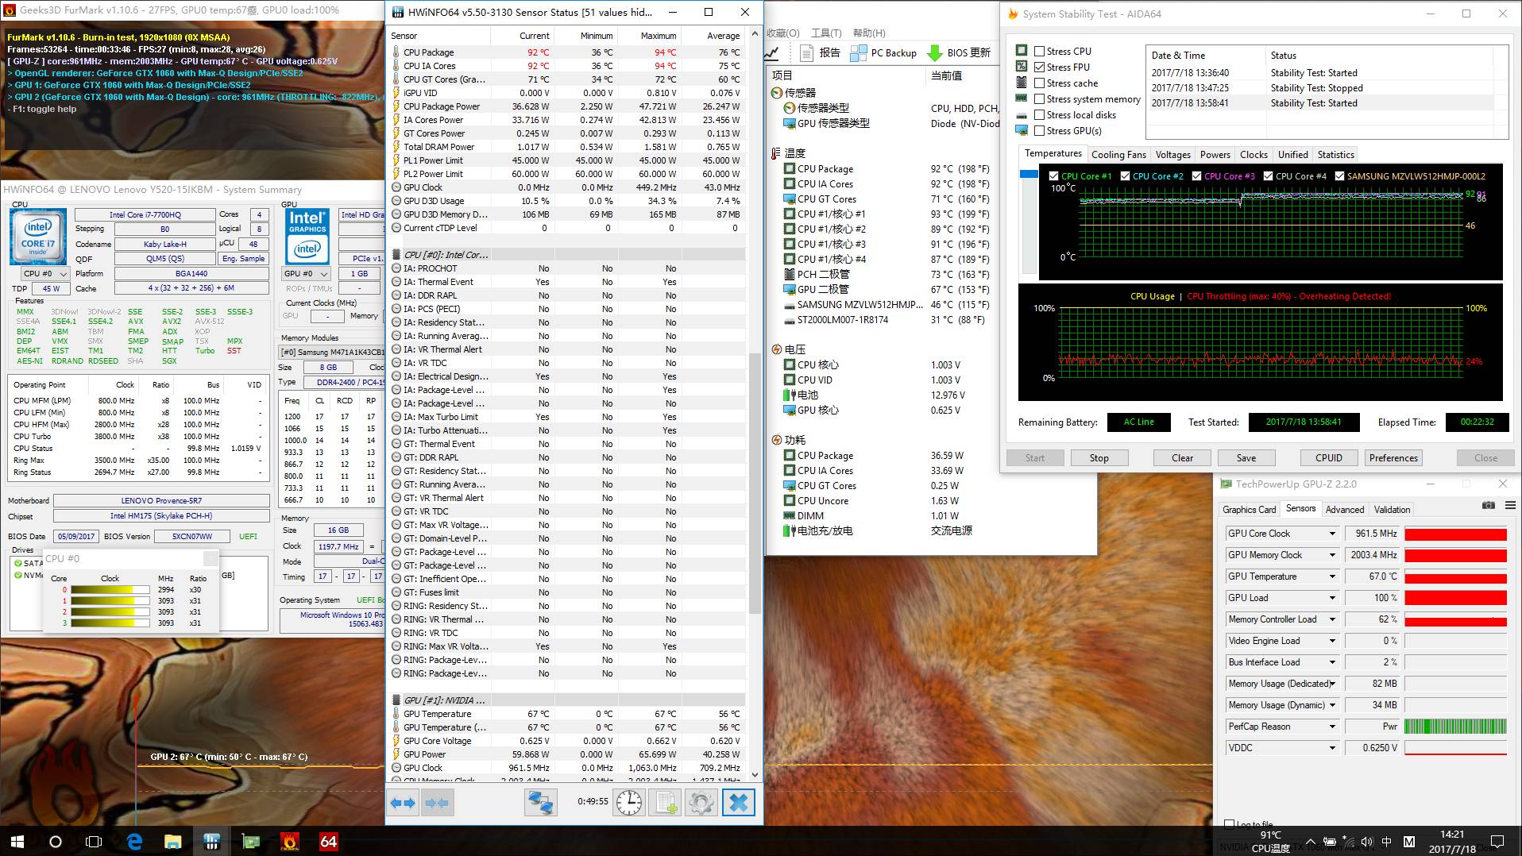Open FurMark from the Windows taskbar
Screen dimensions: 1522x856
(290, 841)
